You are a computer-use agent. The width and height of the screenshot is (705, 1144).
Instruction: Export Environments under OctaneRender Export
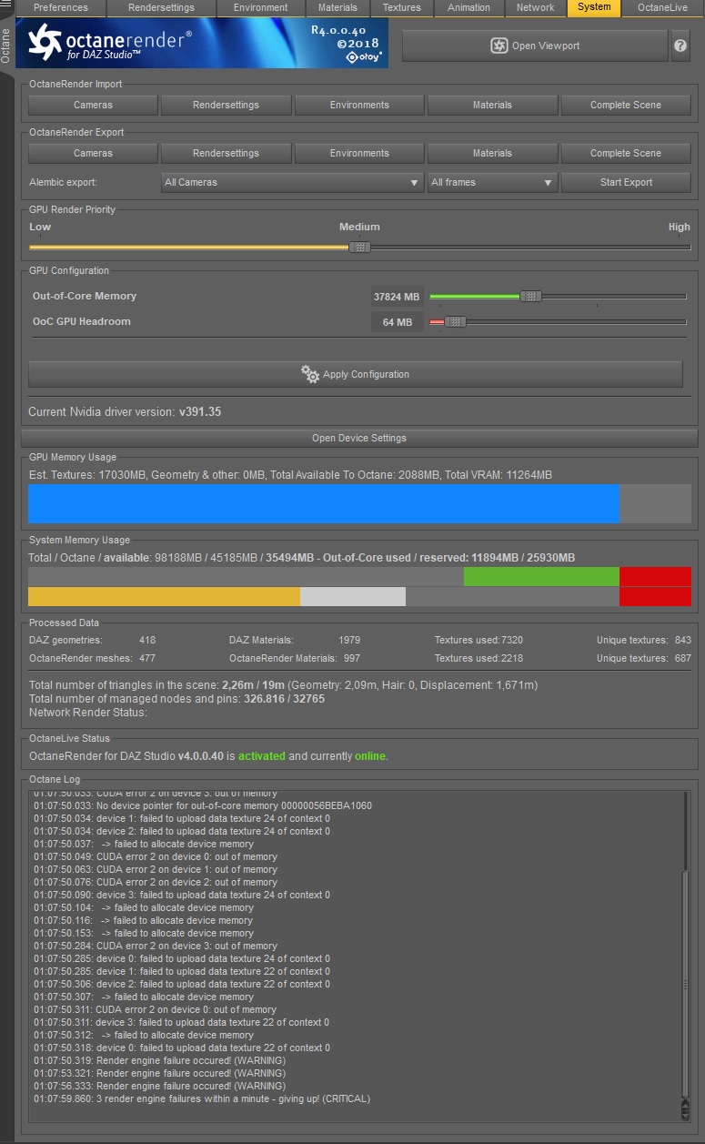[x=359, y=153]
